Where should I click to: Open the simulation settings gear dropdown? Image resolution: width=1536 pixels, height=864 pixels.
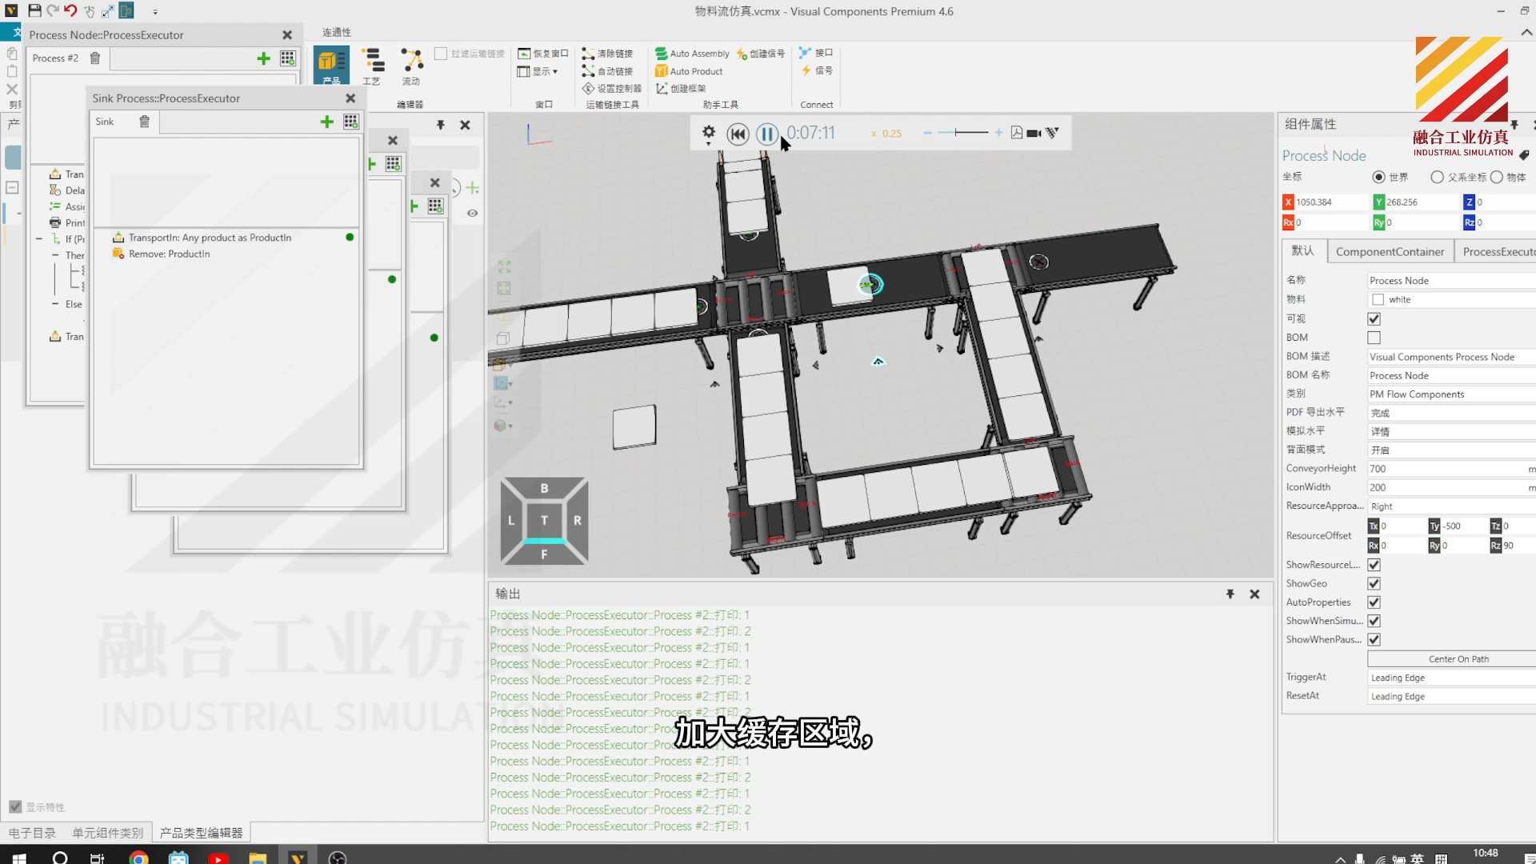point(709,134)
